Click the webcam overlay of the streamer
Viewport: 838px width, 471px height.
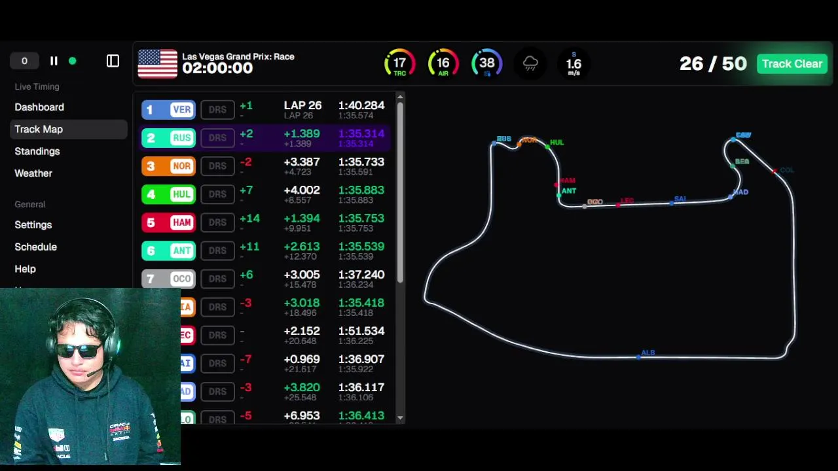(x=90, y=376)
